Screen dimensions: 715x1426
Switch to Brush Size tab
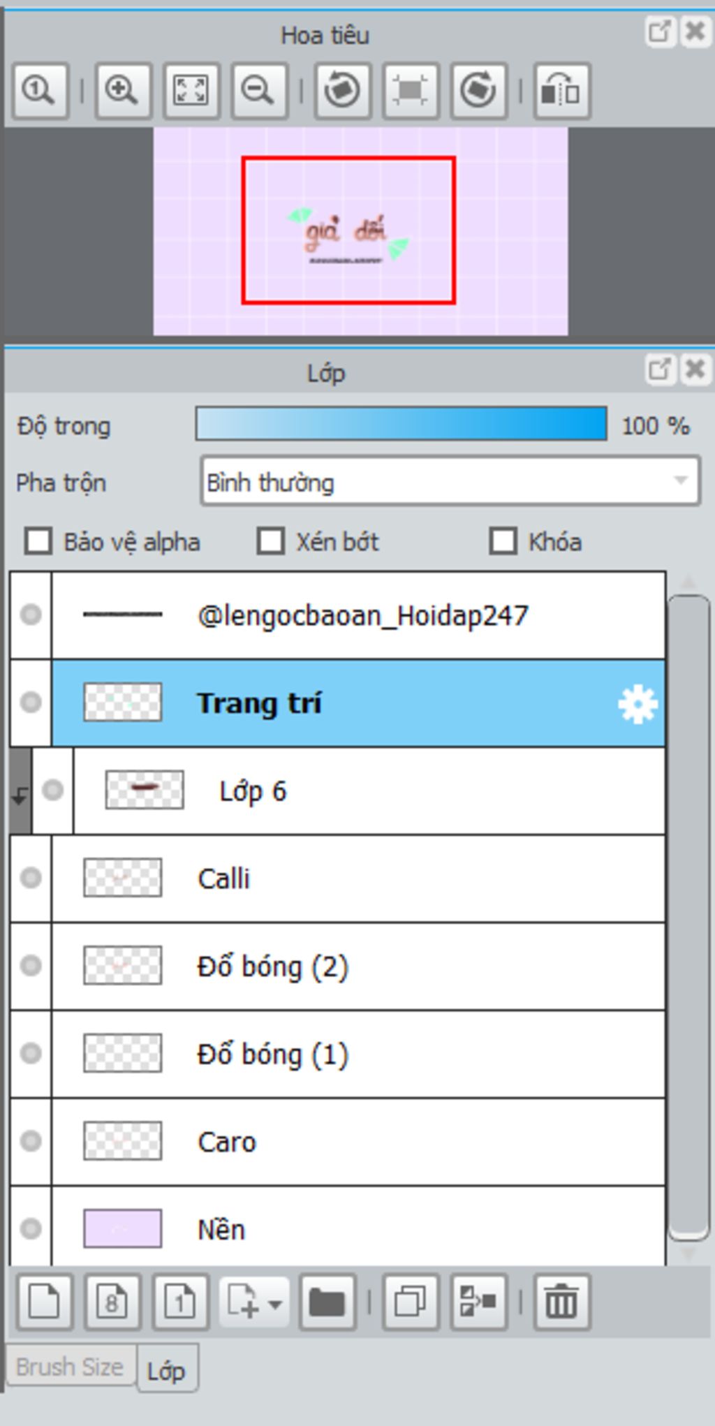point(70,1367)
